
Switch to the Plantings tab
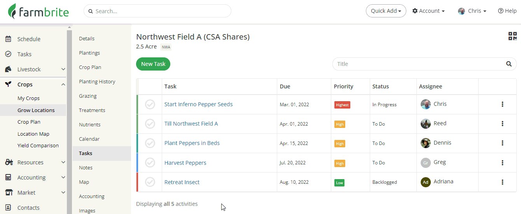click(x=89, y=53)
